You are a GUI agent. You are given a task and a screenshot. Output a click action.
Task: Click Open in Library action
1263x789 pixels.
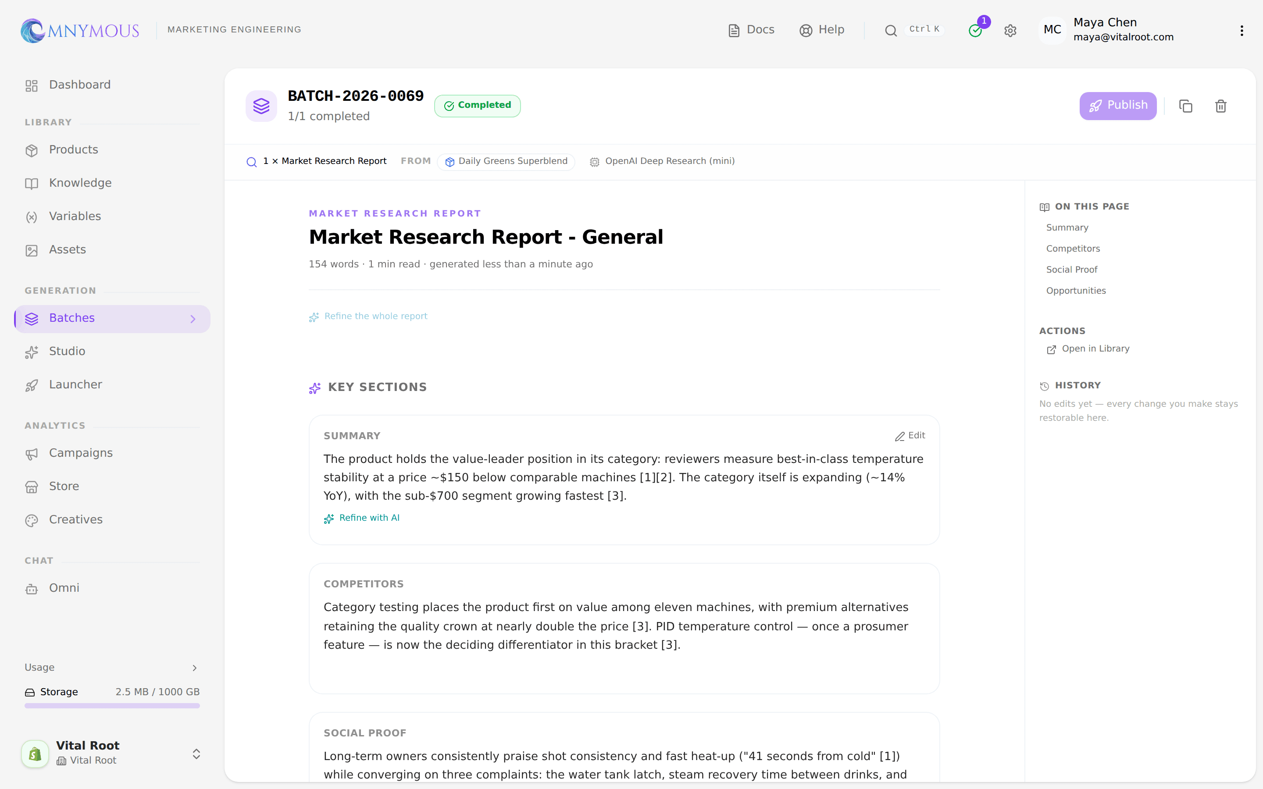[x=1088, y=348]
